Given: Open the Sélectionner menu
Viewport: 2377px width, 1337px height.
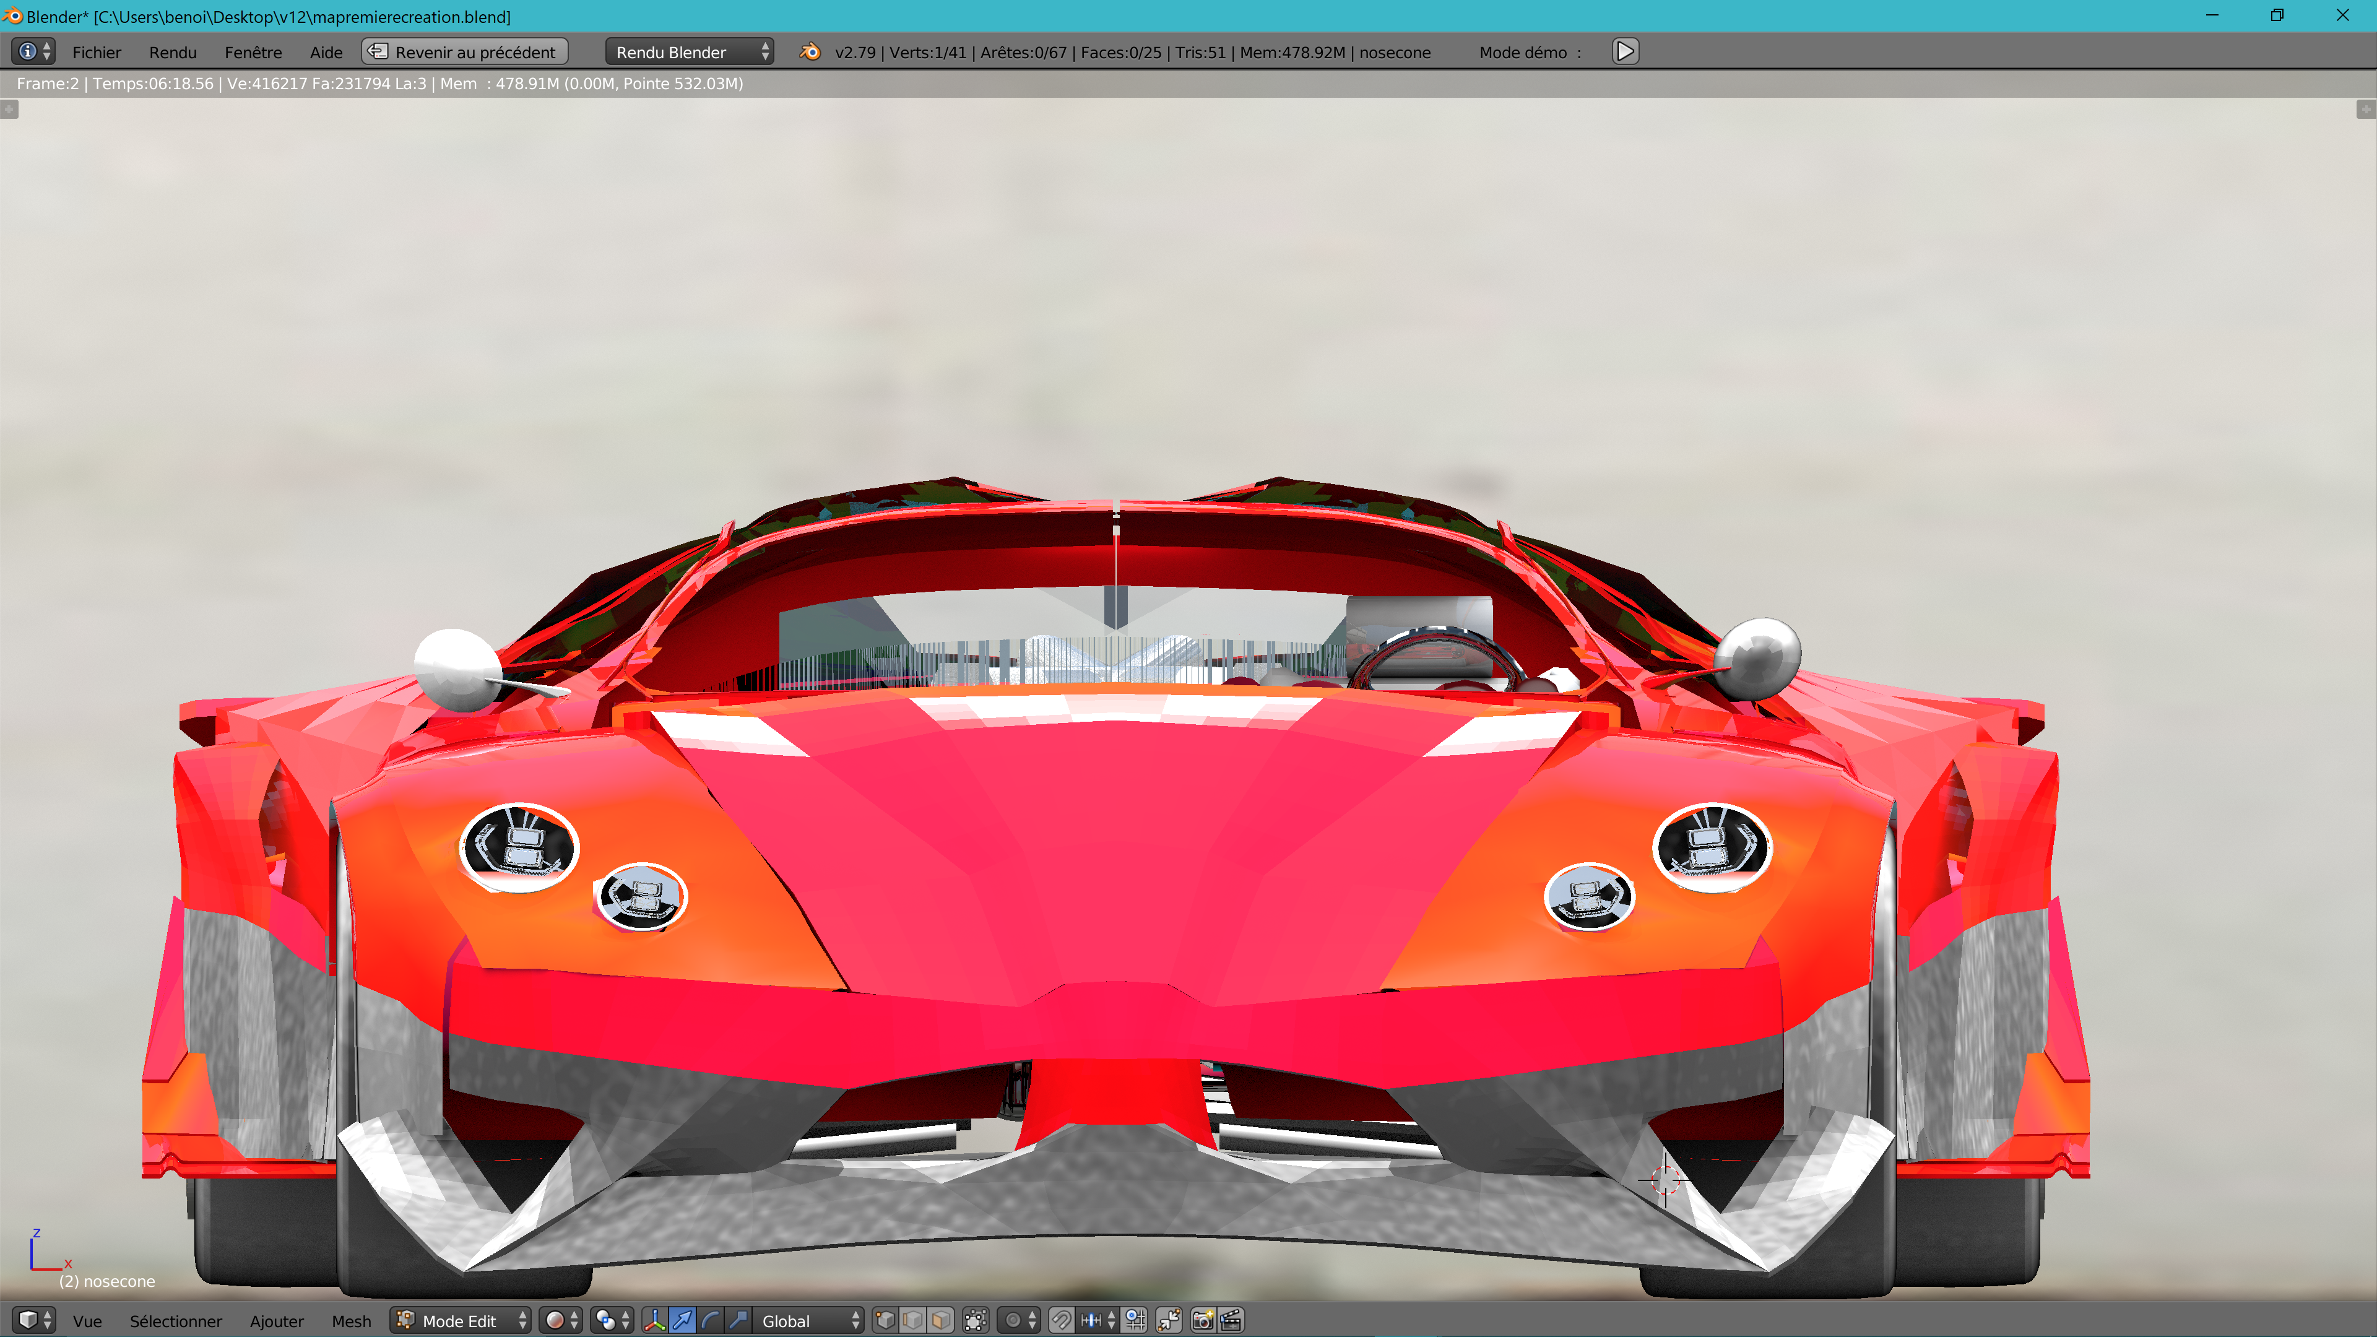Looking at the screenshot, I should click(x=175, y=1322).
